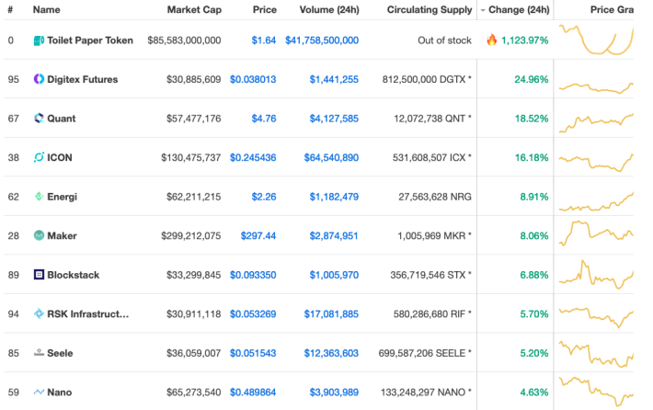Sort by Circulating Supply column header
Screen dimensions: 653x410
pos(430,9)
